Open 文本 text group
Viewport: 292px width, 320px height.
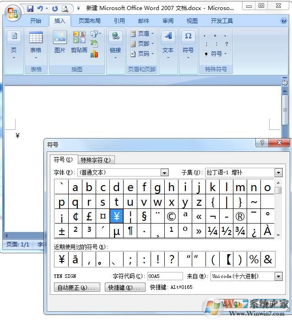(x=168, y=45)
